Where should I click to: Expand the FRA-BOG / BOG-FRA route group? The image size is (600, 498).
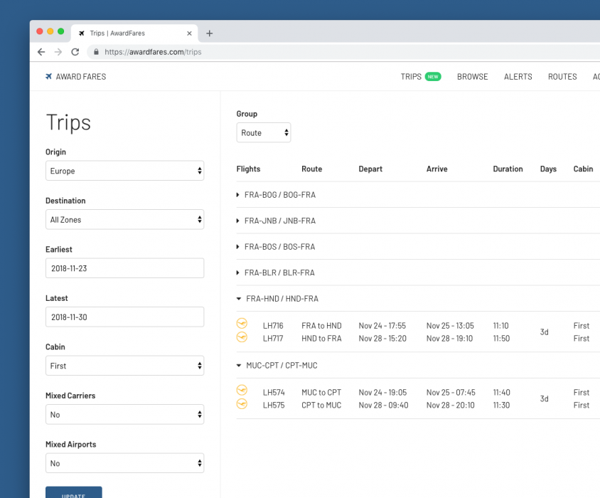point(279,195)
